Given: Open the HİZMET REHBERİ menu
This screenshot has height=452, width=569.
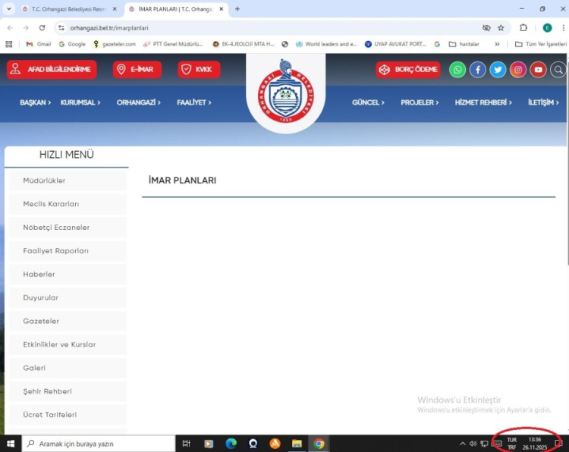Looking at the screenshot, I should pyautogui.click(x=483, y=102).
